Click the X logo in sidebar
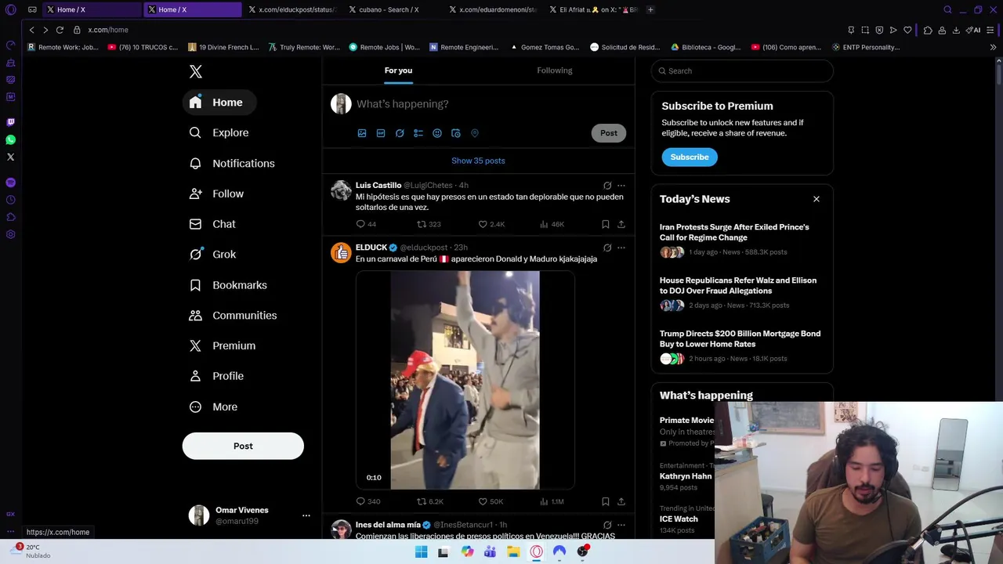The height and width of the screenshot is (564, 1003). [196, 71]
